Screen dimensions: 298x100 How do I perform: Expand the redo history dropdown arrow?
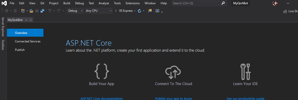(63, 11)
